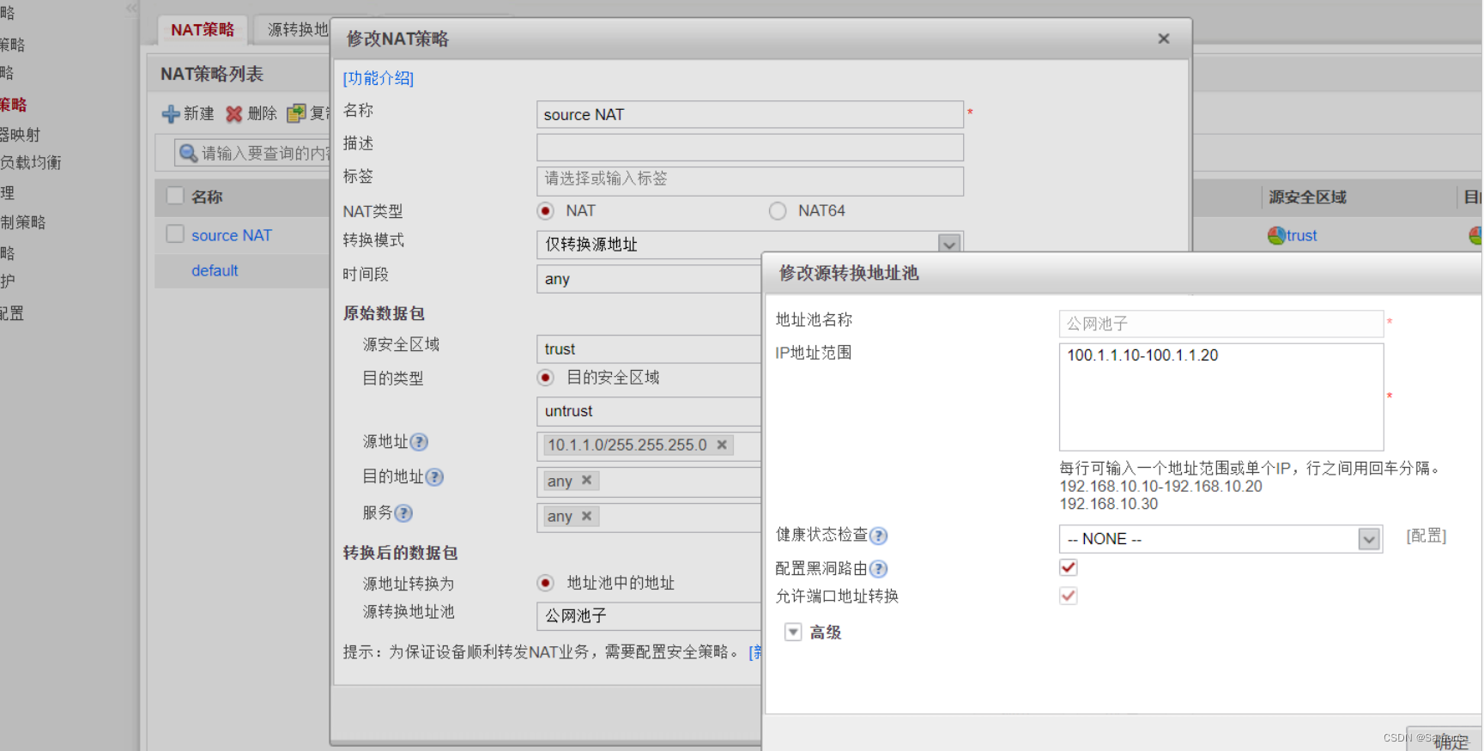
Task: Click the New (新建) plus icon
Action: coord(171,114)
